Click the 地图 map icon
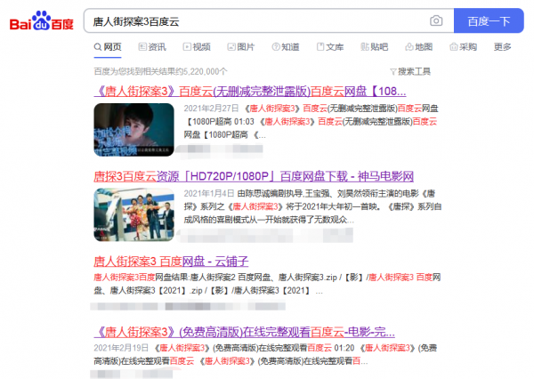 tap(409, 46)
